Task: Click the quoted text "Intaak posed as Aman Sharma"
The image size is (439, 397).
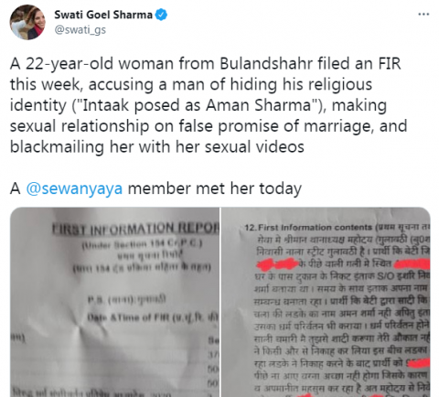Action: coord(197,105)
